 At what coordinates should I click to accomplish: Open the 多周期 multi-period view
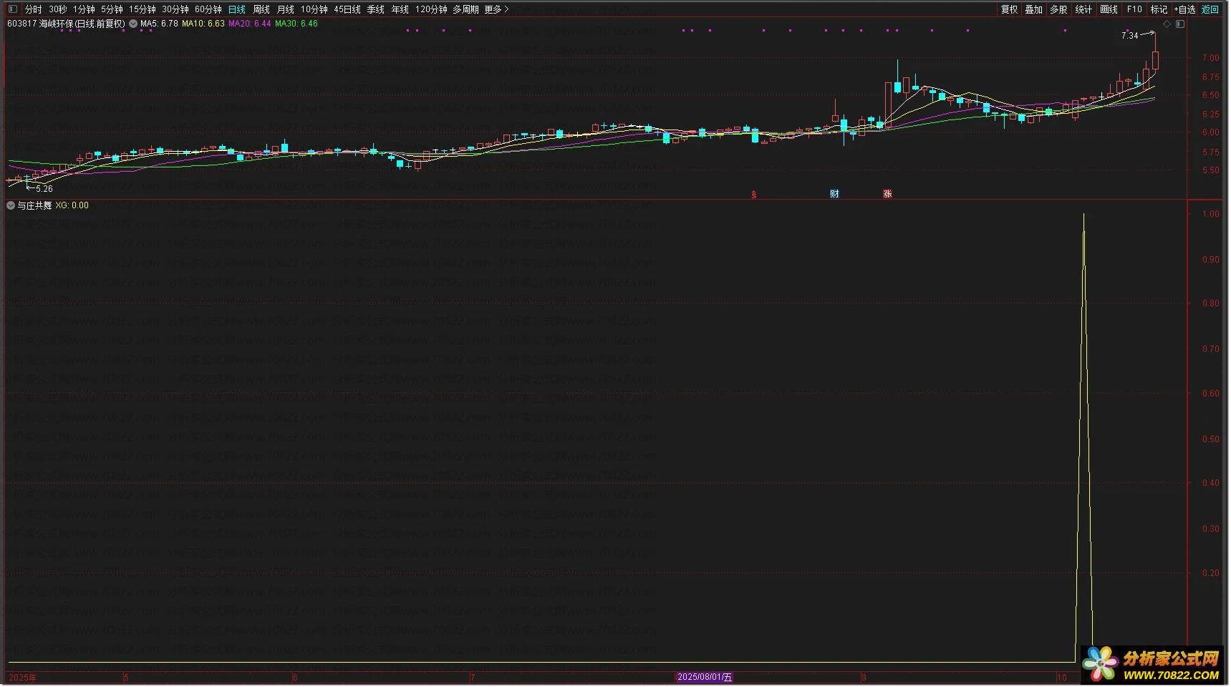[x=466, y=9]
